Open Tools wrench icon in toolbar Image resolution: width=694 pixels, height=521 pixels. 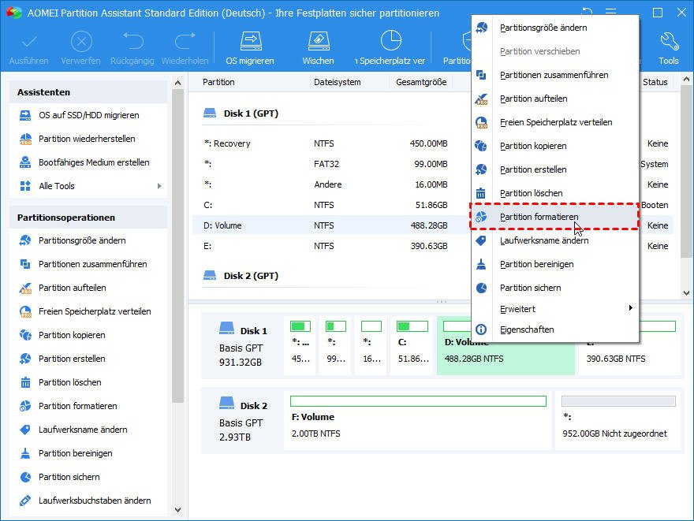pyautogui.click(x=669, y=41)
